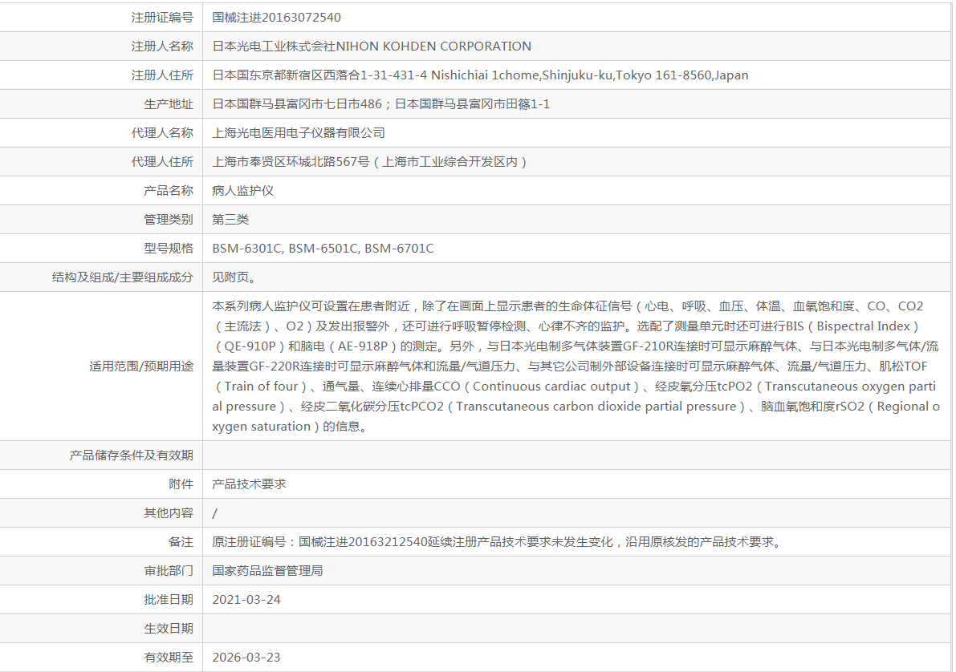Select the 型号规格 label
Screen dimensions: 956x672
pyautogui.click(x=169, y=249)
